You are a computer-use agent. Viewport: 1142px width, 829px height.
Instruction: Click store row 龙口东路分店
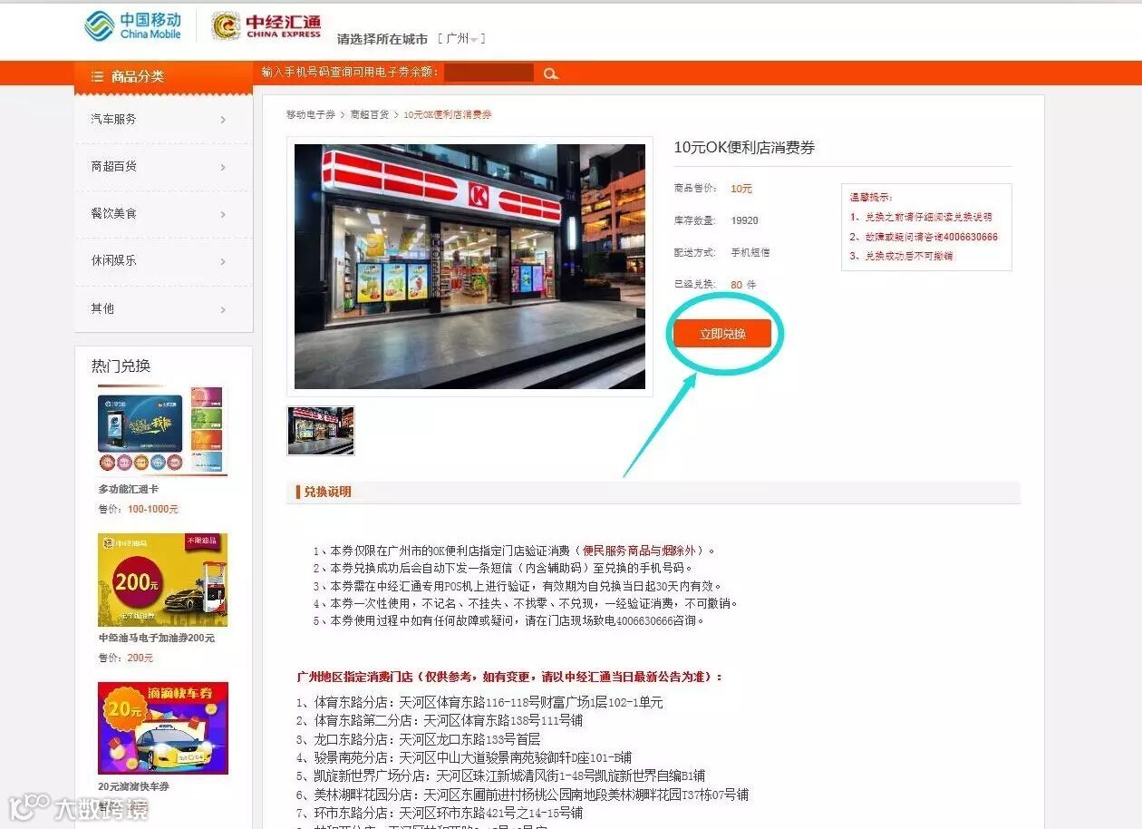[x=418, y=739]
